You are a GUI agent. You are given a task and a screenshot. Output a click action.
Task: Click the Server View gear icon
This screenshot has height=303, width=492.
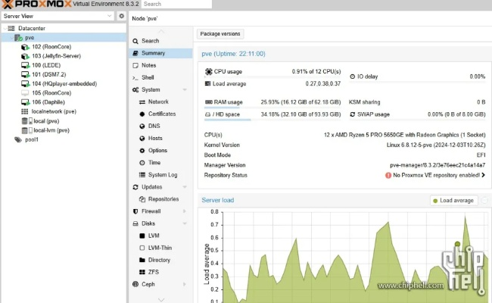[121, 16]
